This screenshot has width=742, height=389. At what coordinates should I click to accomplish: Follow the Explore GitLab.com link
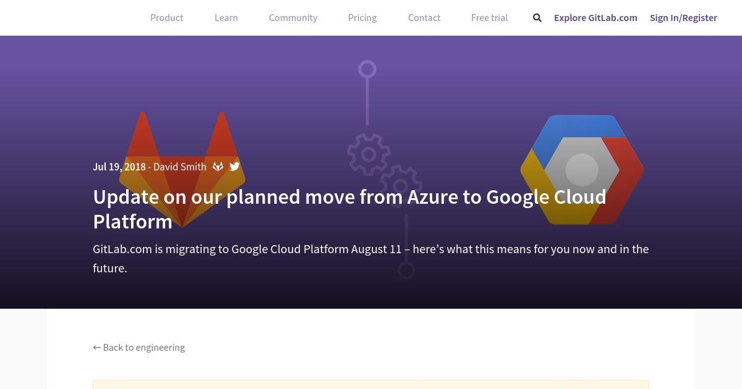pyautogui.click(x=595, y=18)
